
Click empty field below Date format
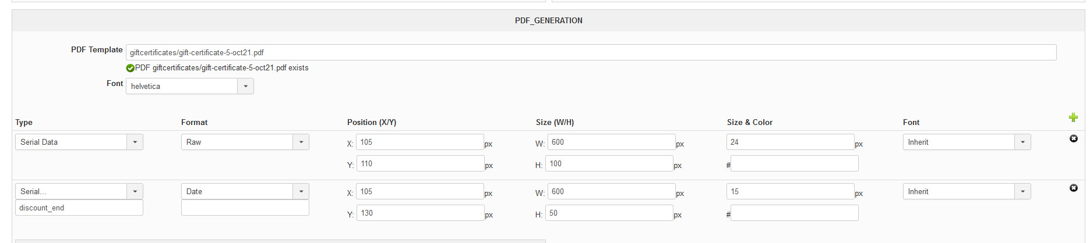pos(245,208)
